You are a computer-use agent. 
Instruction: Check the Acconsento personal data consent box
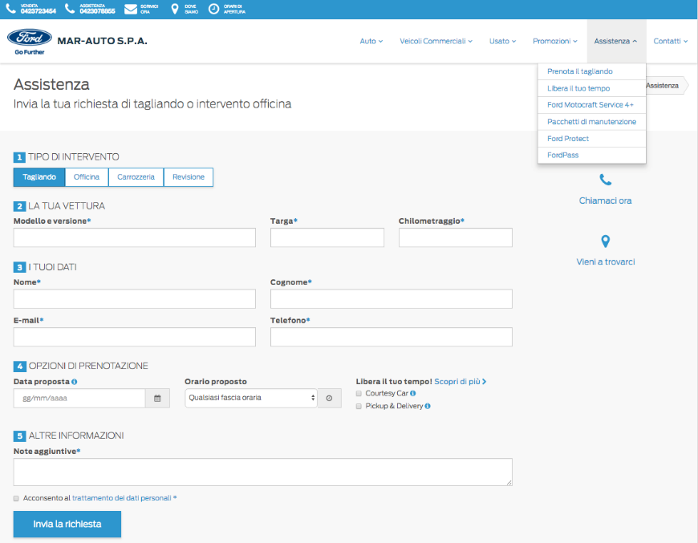point(17,498)
